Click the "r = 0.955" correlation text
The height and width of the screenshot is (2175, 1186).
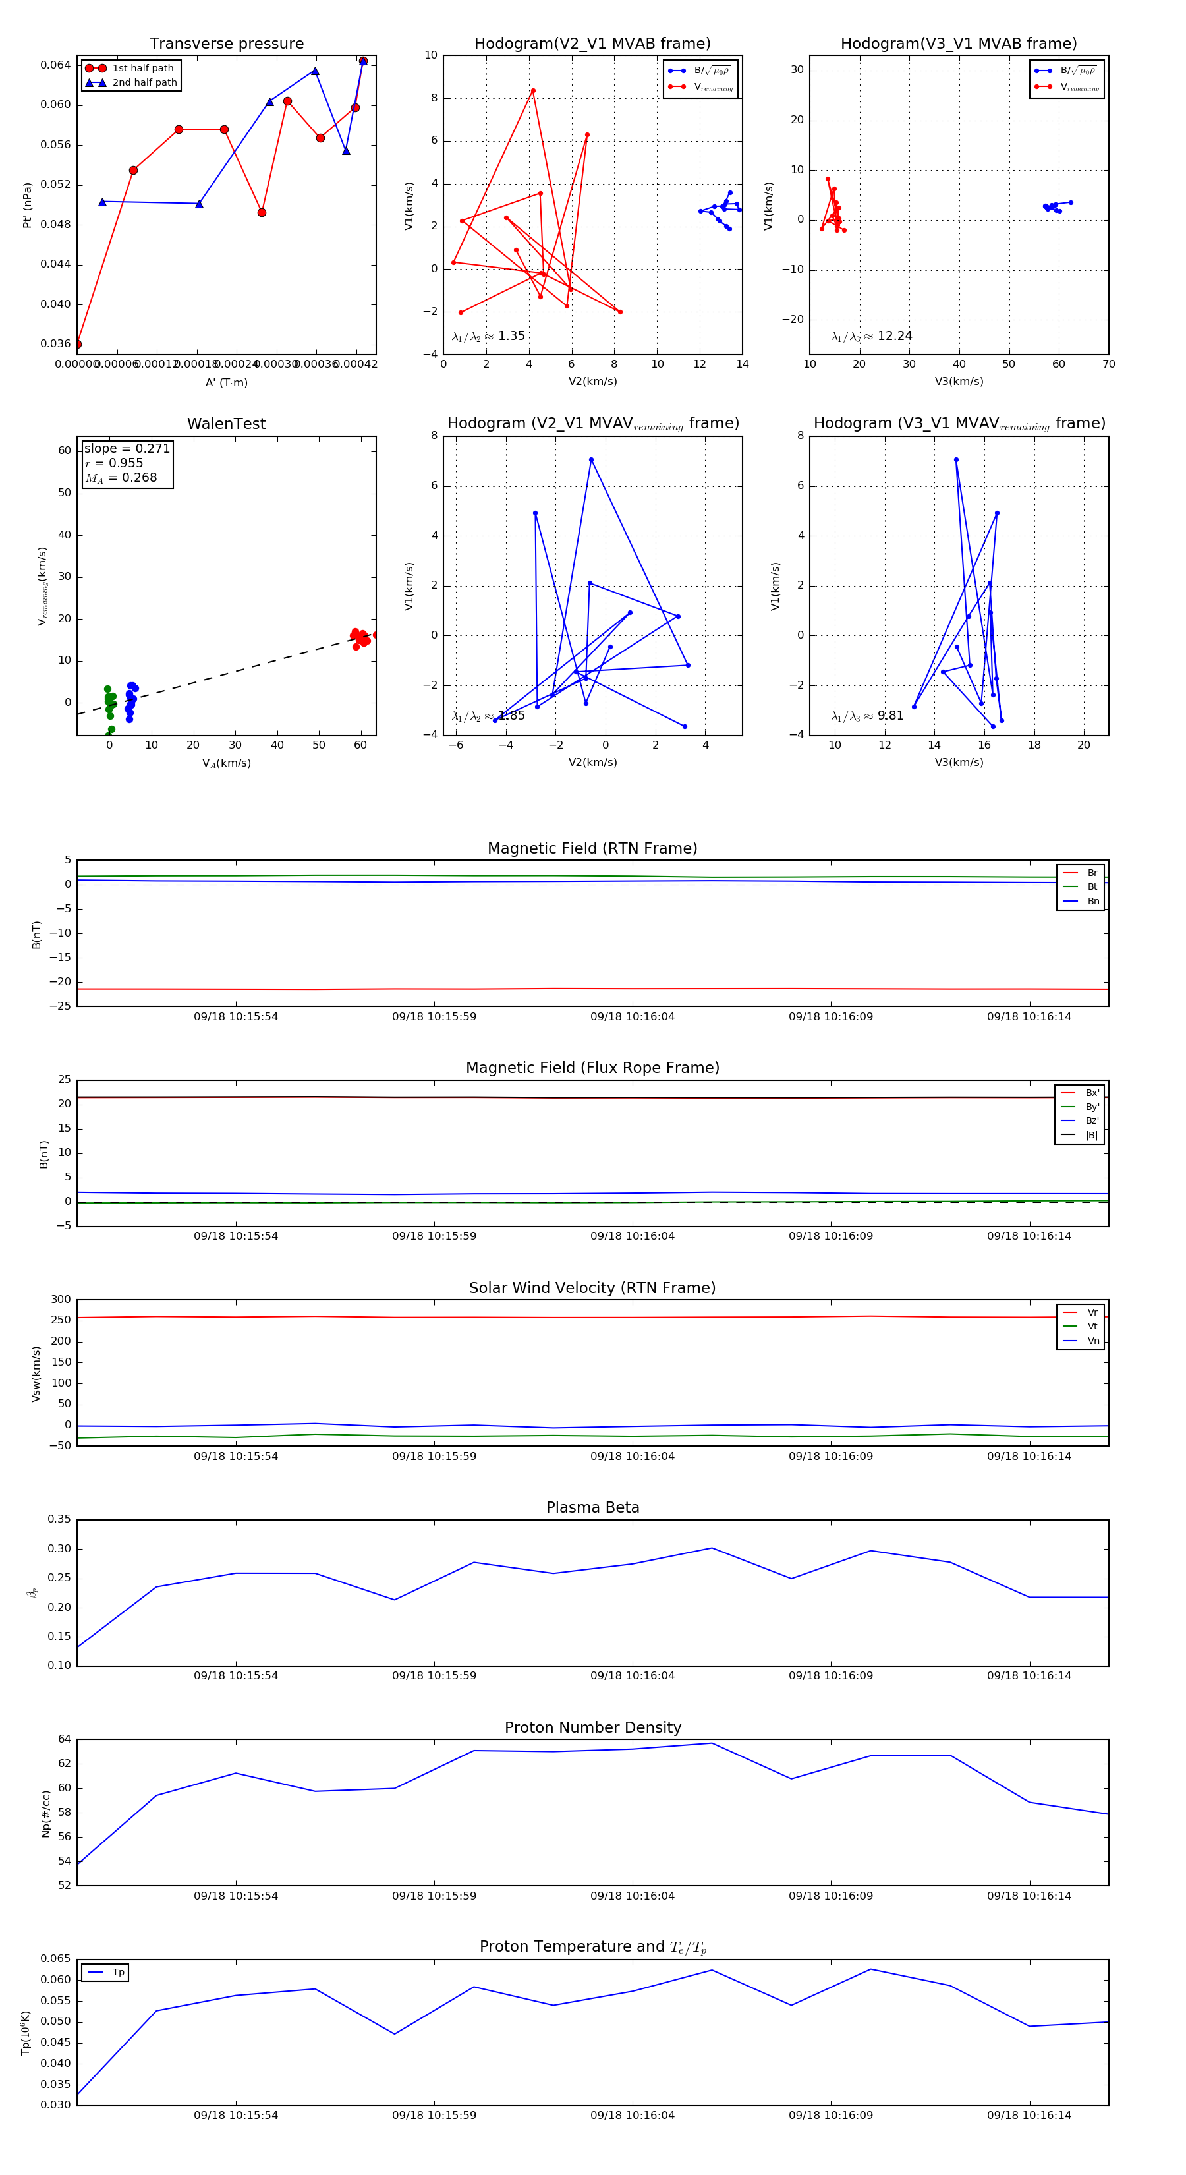pyautogui.click(x=114, y=463)
